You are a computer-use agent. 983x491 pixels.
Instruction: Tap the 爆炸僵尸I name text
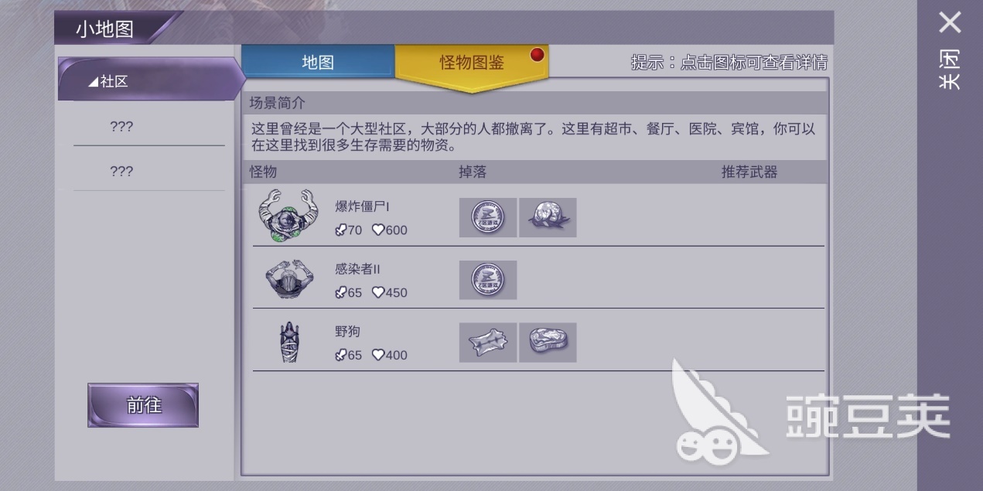point(363,206)
